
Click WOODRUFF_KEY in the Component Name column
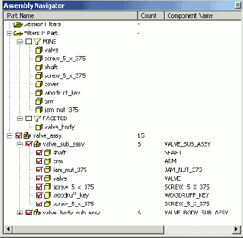pos(187,196)
